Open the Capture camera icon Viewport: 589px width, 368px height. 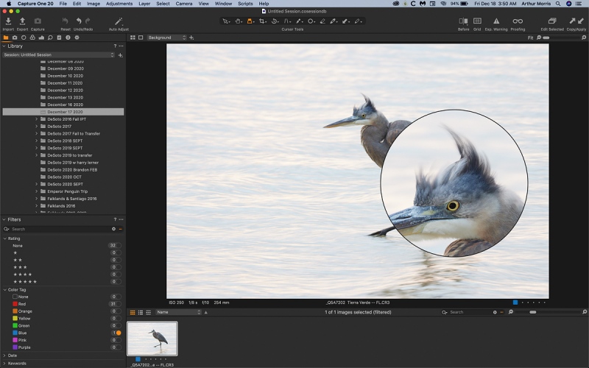(38, 21)
